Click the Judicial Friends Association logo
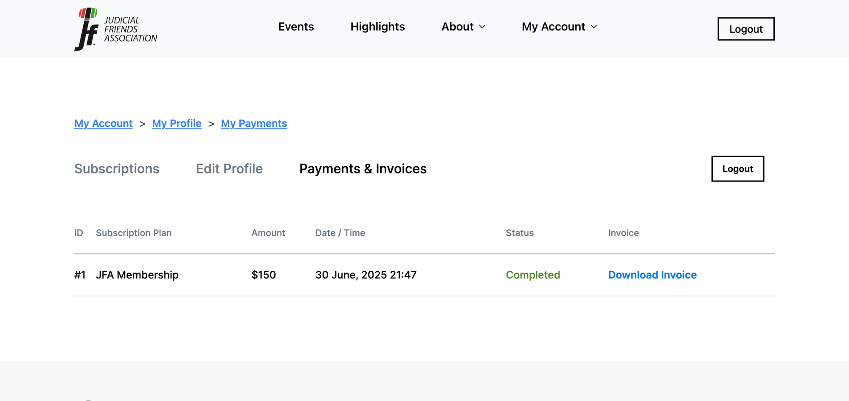 115,29
